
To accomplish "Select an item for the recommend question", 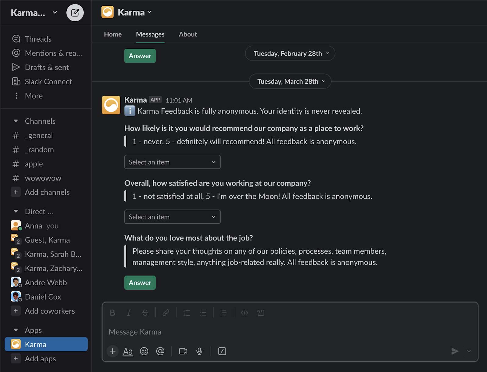I will 172,162.
